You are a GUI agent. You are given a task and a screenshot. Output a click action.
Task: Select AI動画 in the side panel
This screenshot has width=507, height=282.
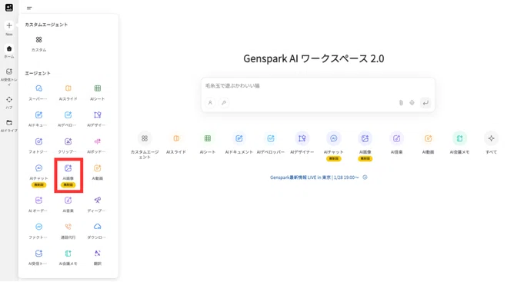pyautogui.click(x=98, y=172)
